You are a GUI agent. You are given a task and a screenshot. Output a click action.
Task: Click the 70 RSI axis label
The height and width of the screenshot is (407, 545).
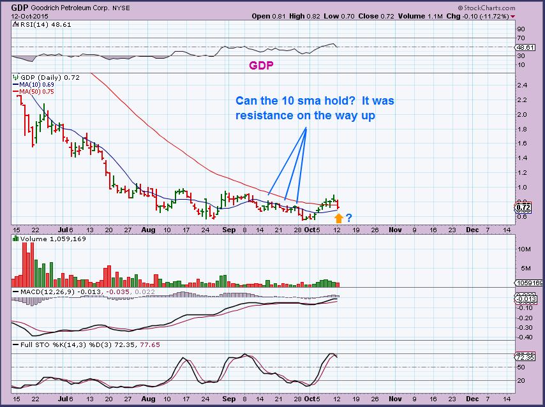click(x=521, y=38)
